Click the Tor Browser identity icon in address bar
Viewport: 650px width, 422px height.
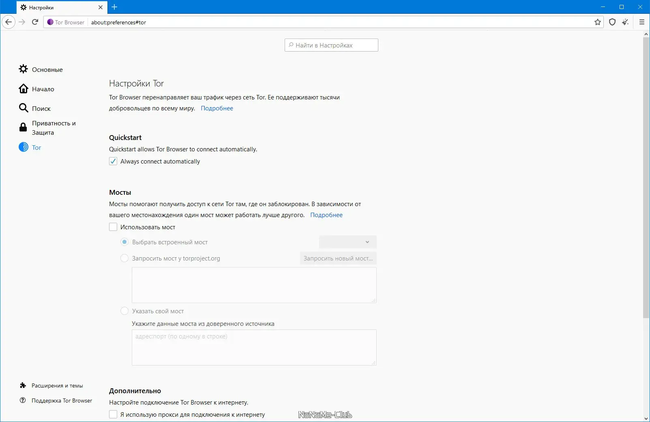[x=50, y=22]
